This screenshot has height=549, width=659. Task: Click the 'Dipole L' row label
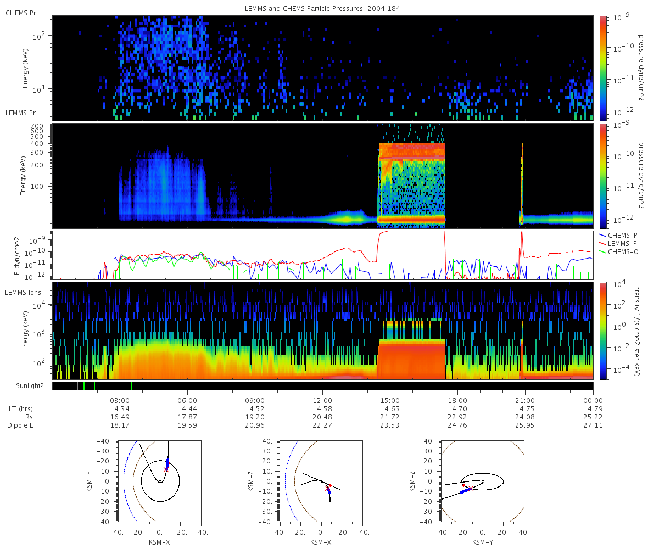pyautogui.click(x=20, y=425)
